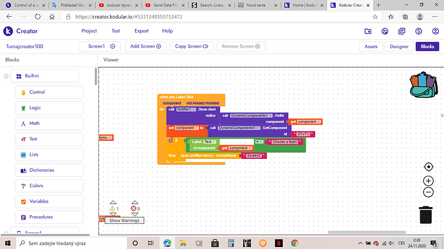The height and width of the screenshot is (249, 444).
Task: Open the backpack icon in the viewer
Action: click(x=423, y=85)
